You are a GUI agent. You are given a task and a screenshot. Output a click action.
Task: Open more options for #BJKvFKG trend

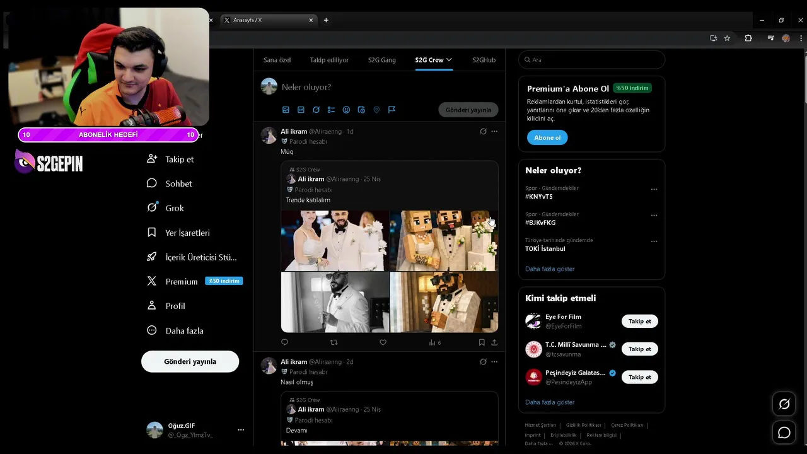click(654, 215)
